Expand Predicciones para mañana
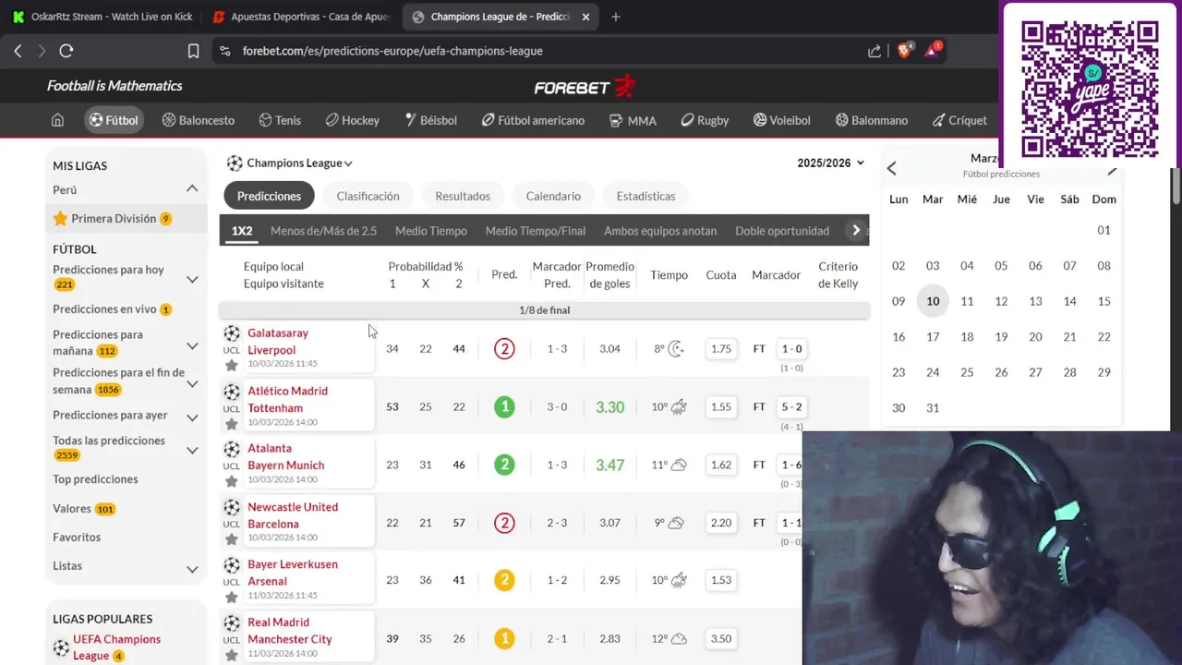The image size is (1182, 665). pos(192,345)
